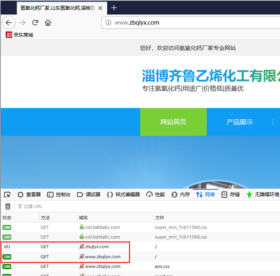
Task: Clear network requests with trash icon
Action: (x=8, y=206)
